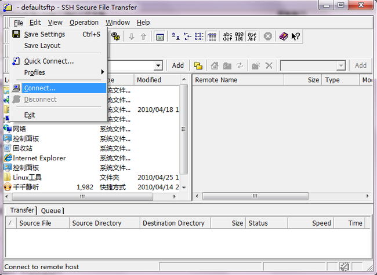Sort remote files by Size column

pyautogui.click(x=303, y=80)
